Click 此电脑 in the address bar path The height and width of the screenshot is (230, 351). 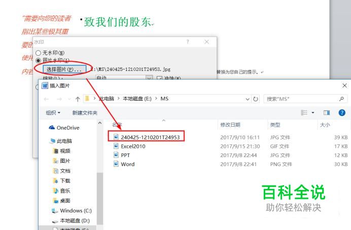[x=107, y=99]
